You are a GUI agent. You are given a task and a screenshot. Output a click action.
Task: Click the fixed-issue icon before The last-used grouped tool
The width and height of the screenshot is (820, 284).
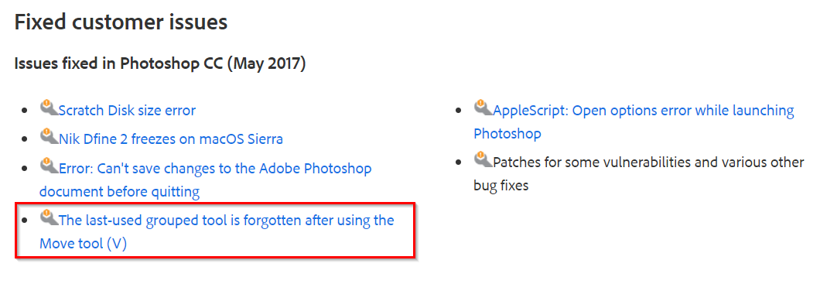(x=50, y=217)
